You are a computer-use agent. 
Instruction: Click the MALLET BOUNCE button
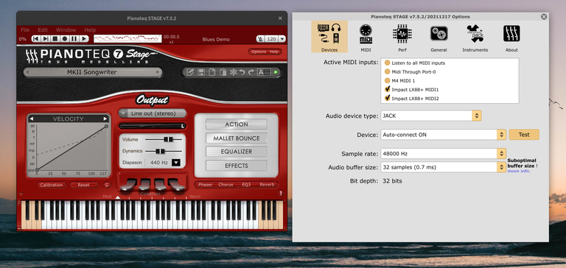pyautogui.click(x=237, y=138)
